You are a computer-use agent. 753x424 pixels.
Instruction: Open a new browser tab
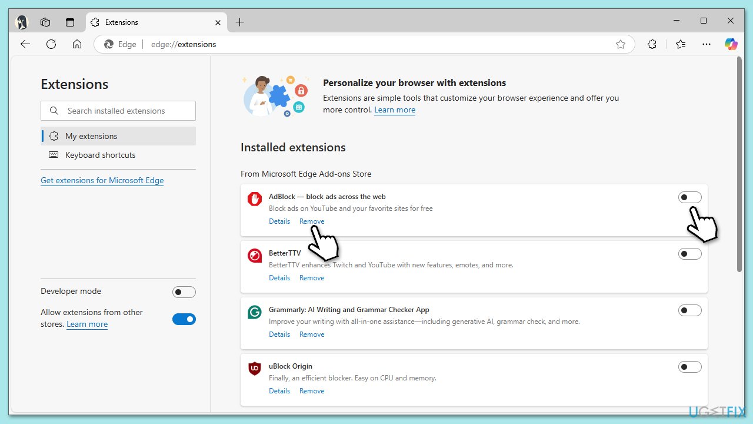click(x=239, y=22)
